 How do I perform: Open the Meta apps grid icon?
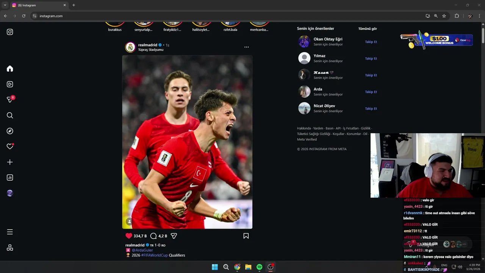pos(10,248)
